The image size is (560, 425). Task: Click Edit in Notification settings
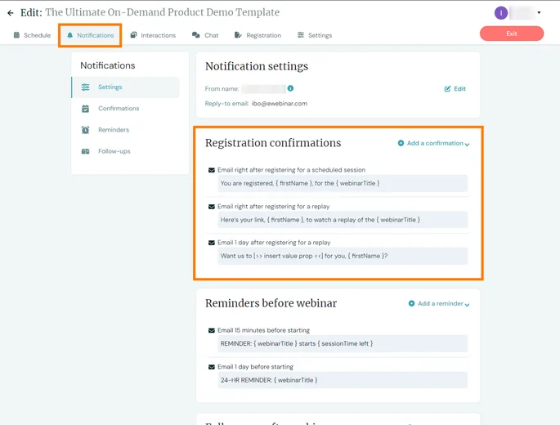click(x=455, y=88)
